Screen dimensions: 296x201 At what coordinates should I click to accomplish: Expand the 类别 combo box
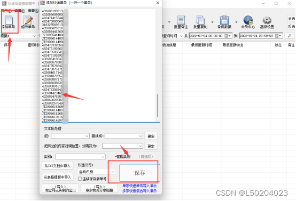[103, 157]
